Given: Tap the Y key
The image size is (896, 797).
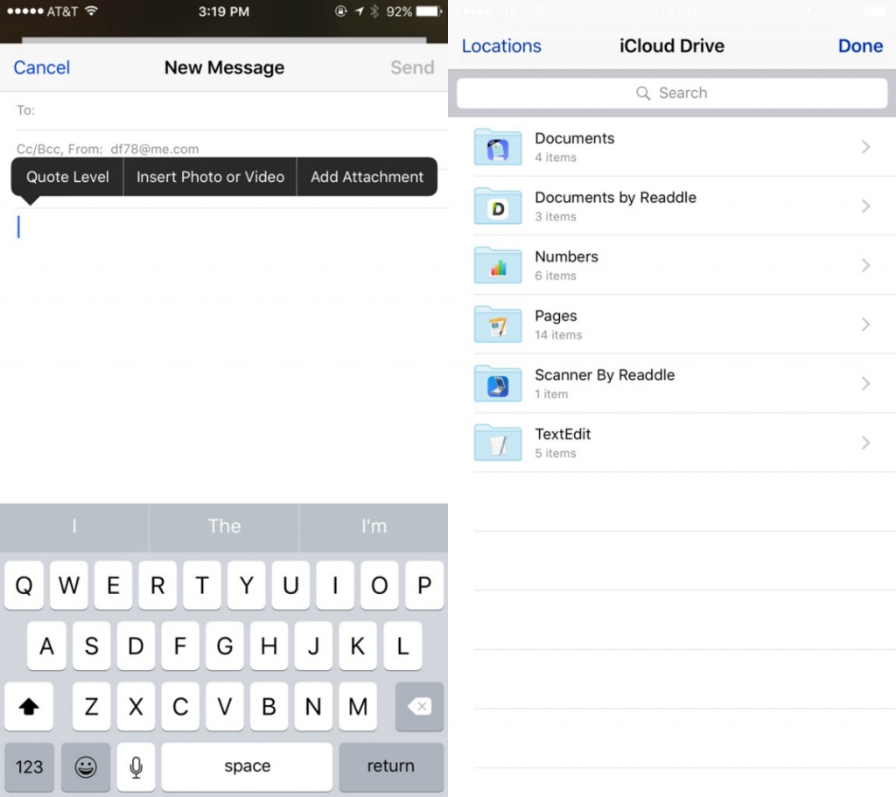Looking at the screenshot, I should (246, 585).
